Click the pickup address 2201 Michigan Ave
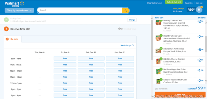Viewport: 207px width, 99px height. [28, 21]
